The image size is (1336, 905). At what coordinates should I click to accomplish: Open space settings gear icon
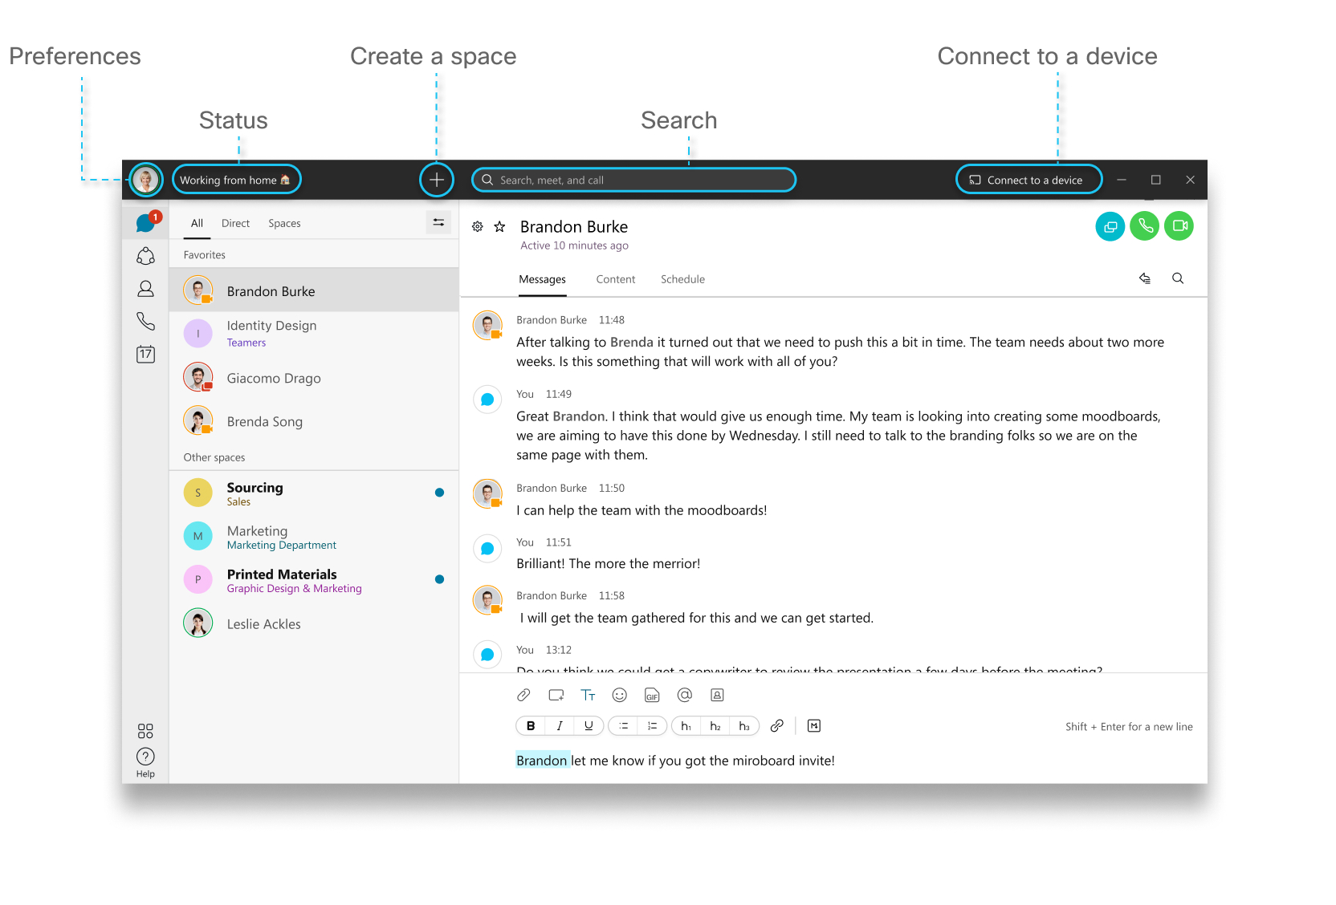[477, 227]
